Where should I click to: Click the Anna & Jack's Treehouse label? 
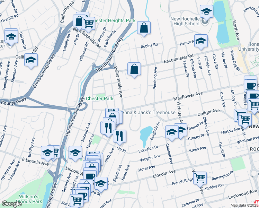click(149, 112)
